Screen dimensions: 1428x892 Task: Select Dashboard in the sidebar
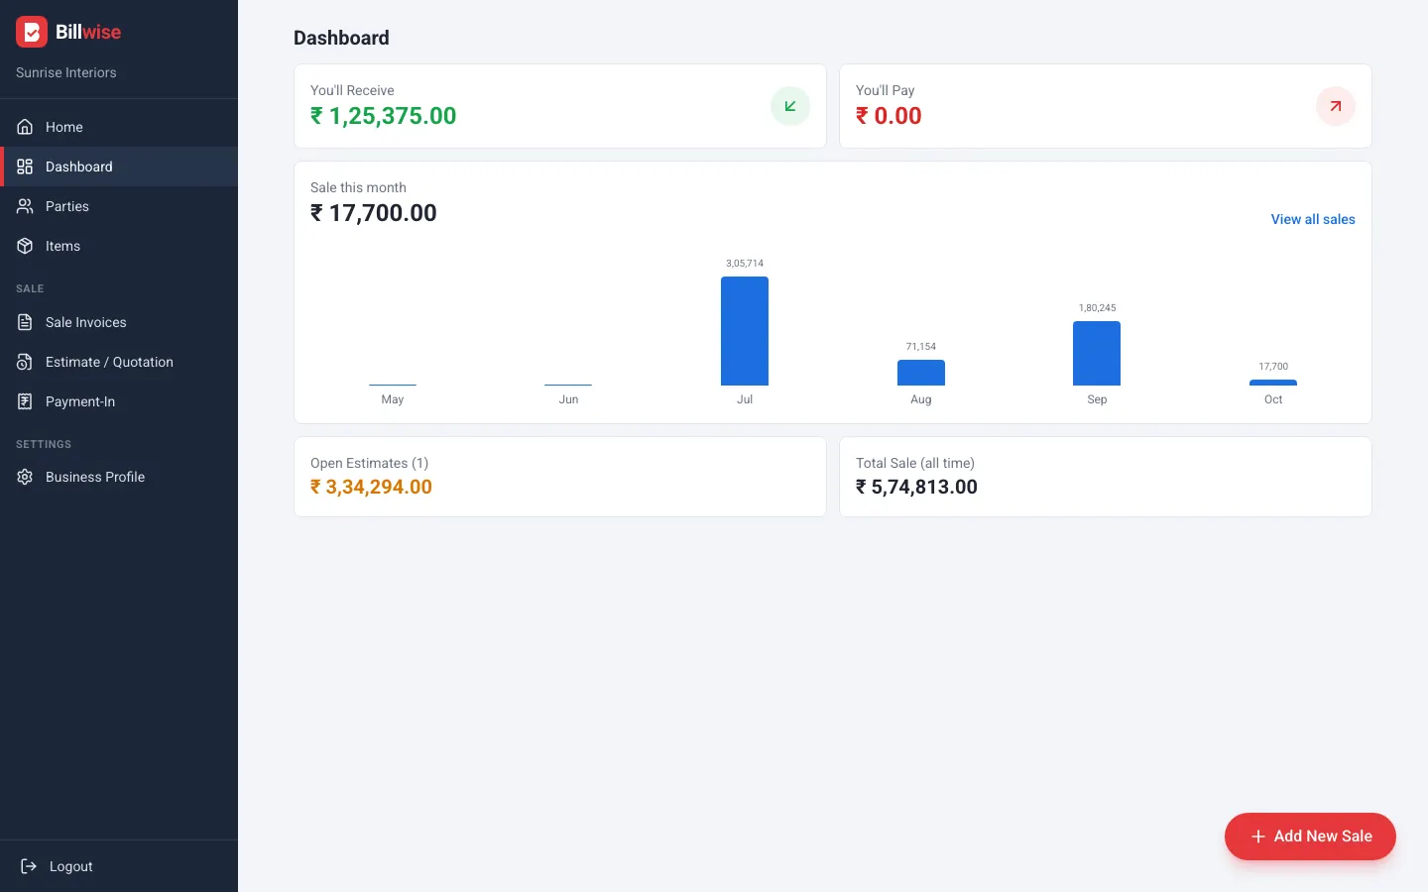pyautogui.click(x=119, y=167)
